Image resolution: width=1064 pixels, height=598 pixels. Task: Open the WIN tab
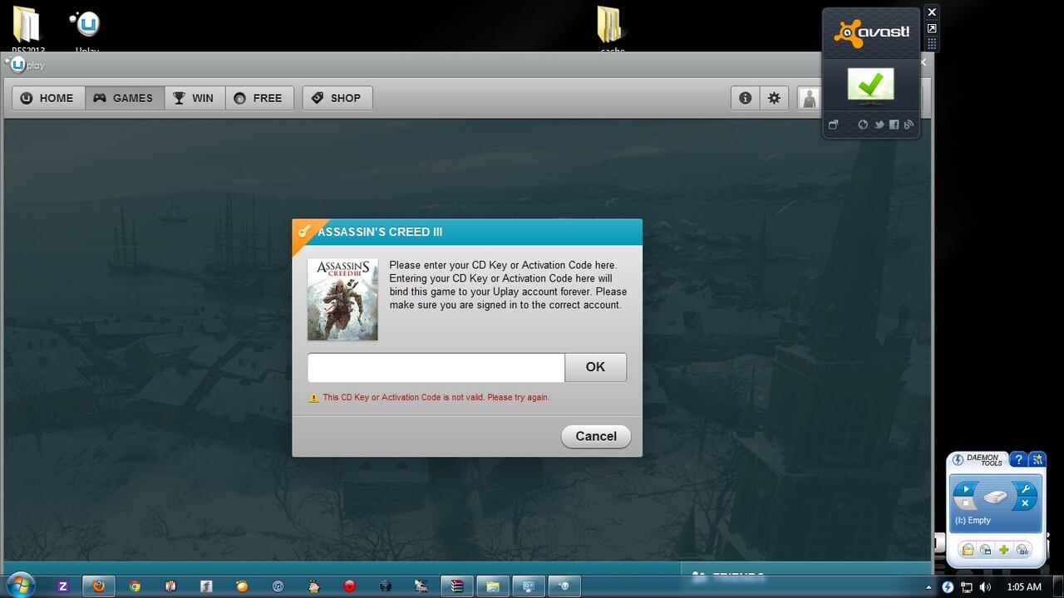click(x=195, y=98)
